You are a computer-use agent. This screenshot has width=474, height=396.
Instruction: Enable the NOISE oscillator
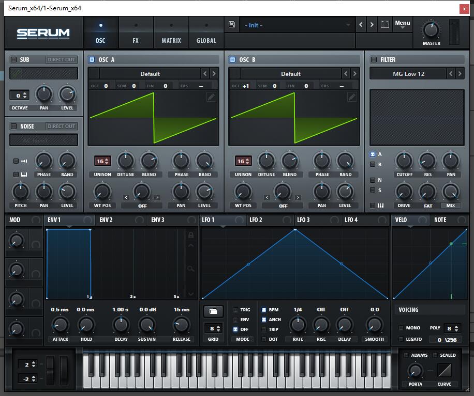pos(13,126)
